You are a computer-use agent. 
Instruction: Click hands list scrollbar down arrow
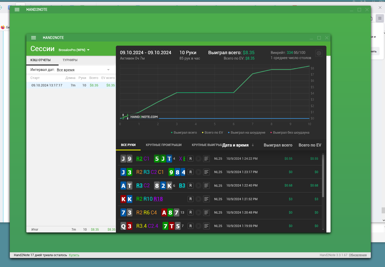[323, 229]
